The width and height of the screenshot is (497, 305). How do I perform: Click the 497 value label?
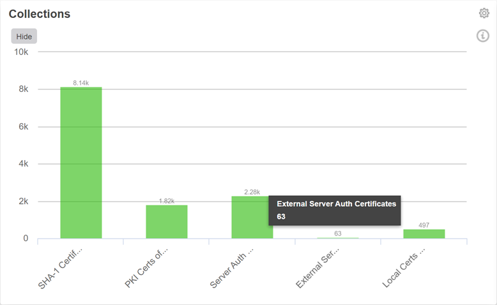point(424,225)
